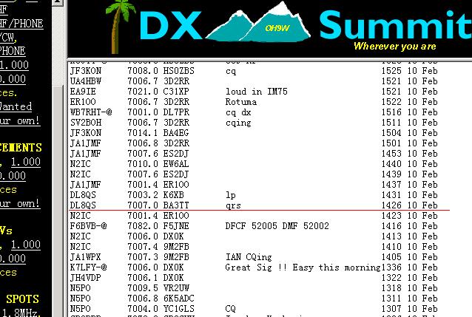Click the 'Wherever you are' slogan
Image resolution: width=472 pixels, height=317 pixels.
[394, 46]
